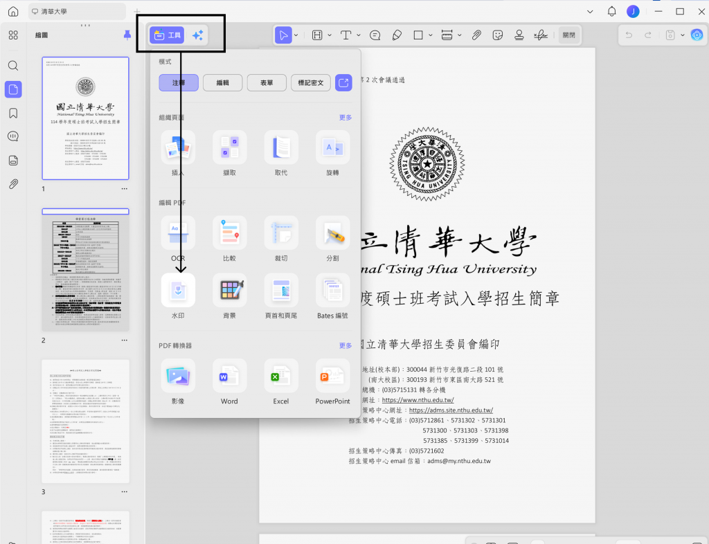Open Header and Footer (頁首和頁尾) tool
This screenshot has height=544, width=709.
pyautogui.click(x=281, y=290)
